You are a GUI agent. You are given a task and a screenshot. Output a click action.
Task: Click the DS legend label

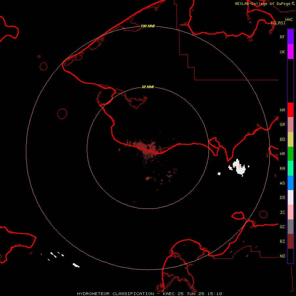click(x=282, y=197)
